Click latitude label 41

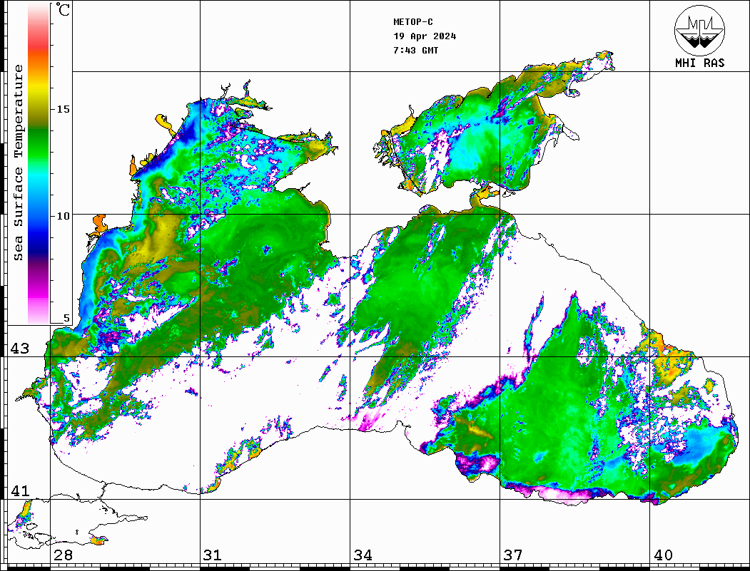20,490
